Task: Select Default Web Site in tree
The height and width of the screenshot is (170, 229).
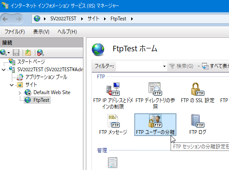Action: tap(52, 92)
